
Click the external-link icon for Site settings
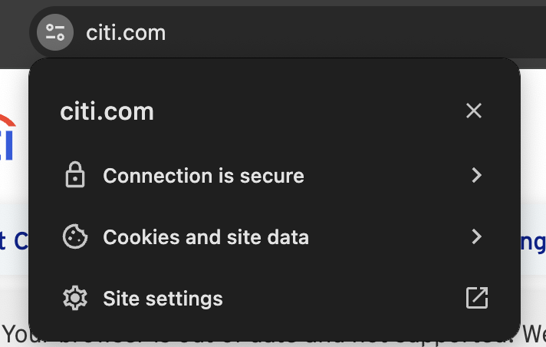click(476, 299)
